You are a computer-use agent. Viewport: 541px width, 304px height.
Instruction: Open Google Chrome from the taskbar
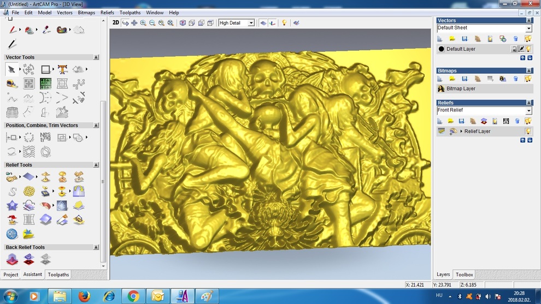coord(133,296)
